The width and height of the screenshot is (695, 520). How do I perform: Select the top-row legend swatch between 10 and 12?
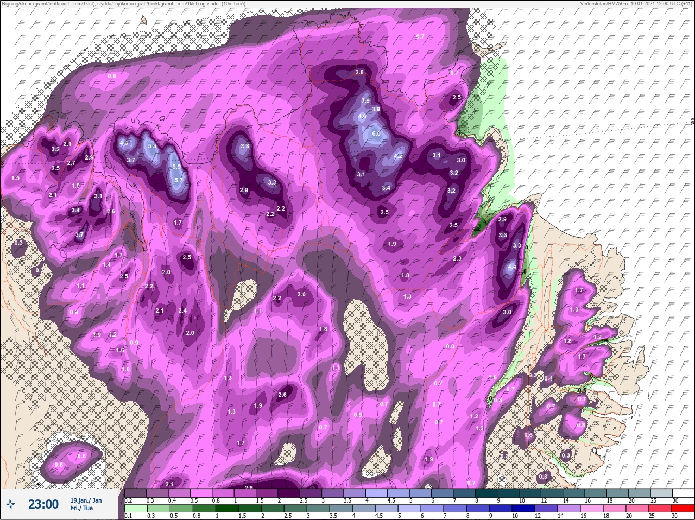click(x=530, y=493)
